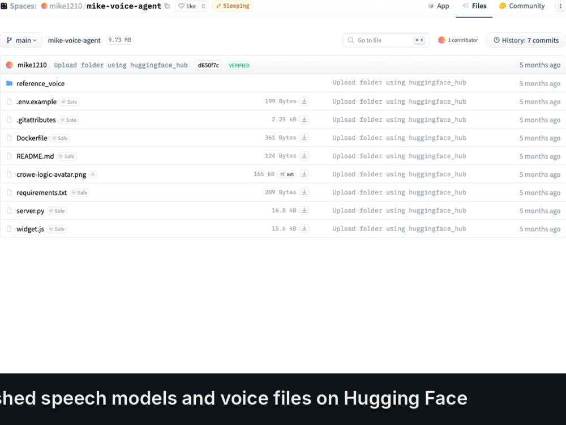The height and width of the screenshot is (425, 566).
Task: Click the like heart button
Action: click(x=187, y=6)
